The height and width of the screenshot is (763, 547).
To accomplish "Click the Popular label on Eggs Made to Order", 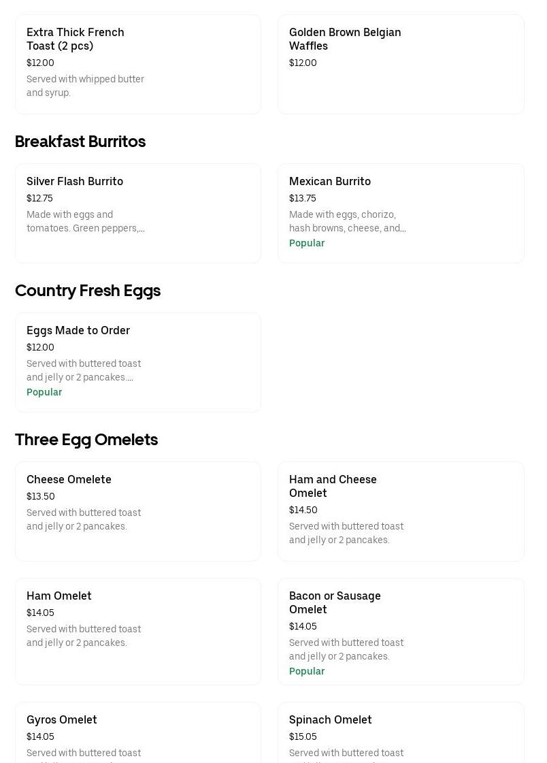I will click(x=44, y=392).
